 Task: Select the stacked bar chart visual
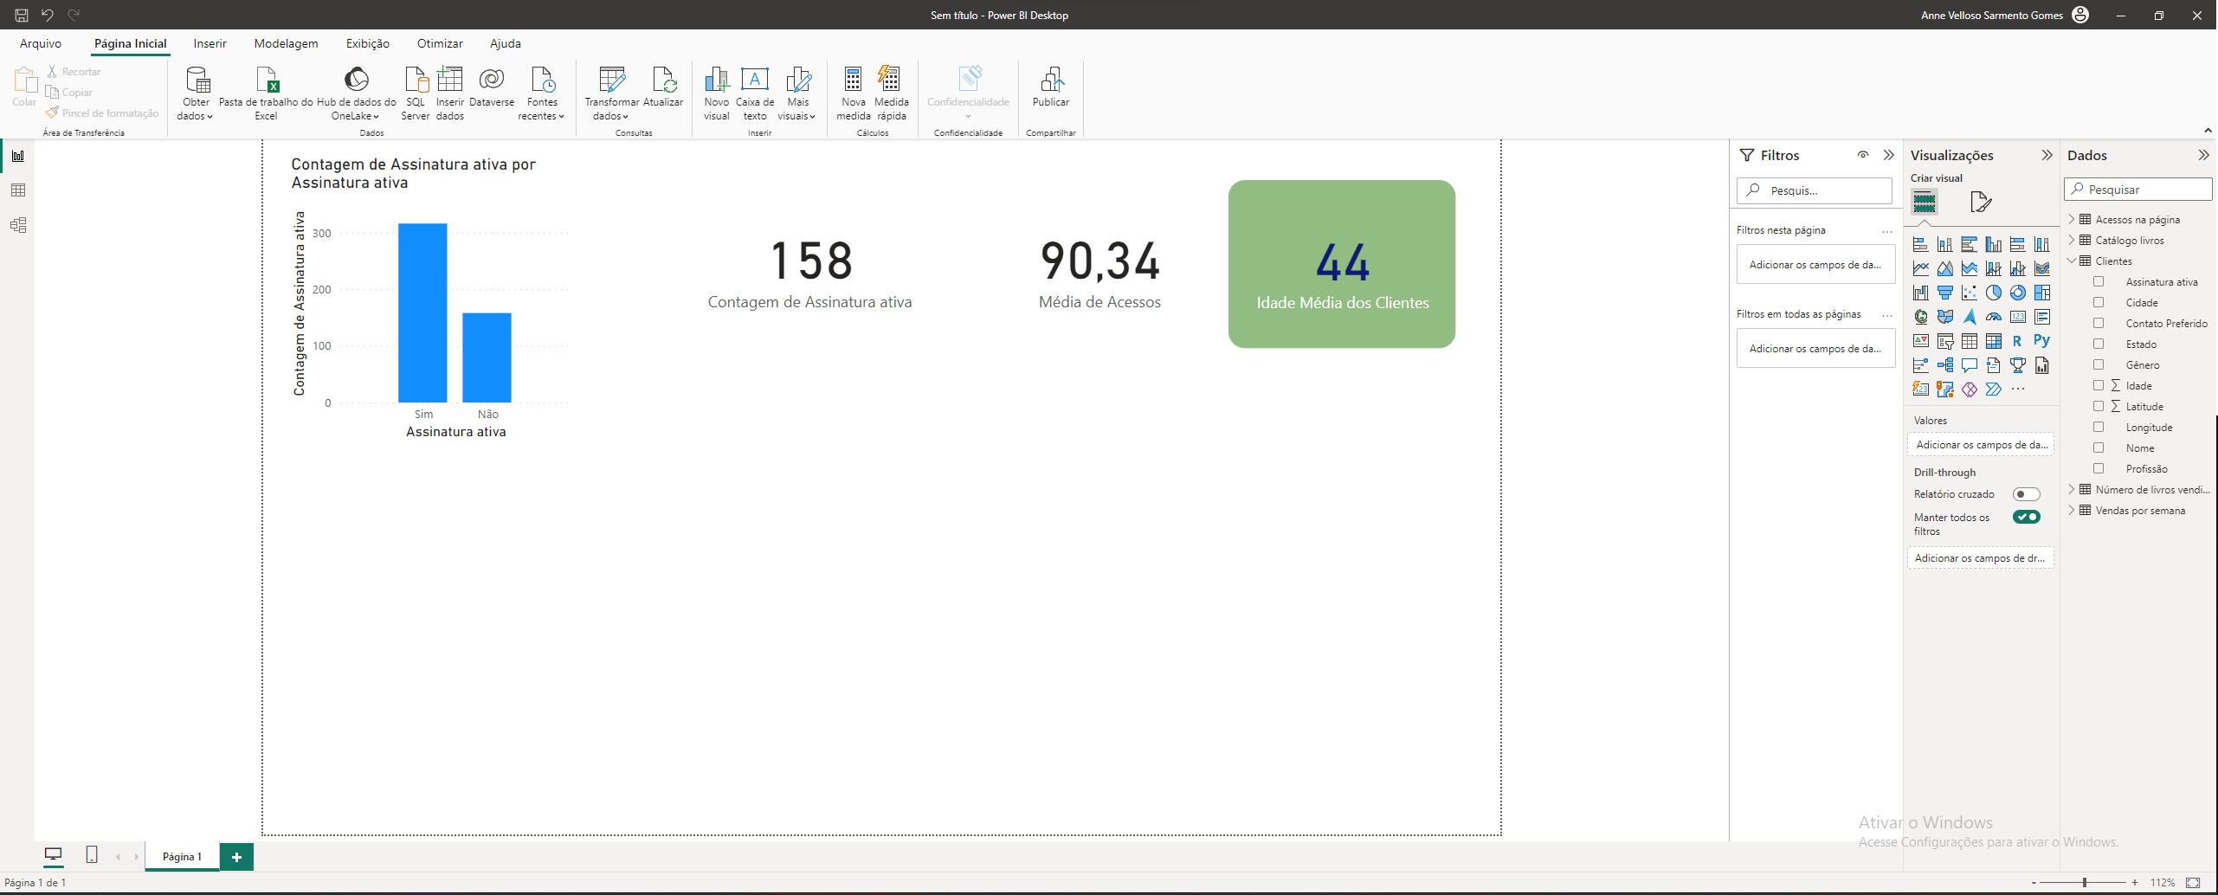1920,244
